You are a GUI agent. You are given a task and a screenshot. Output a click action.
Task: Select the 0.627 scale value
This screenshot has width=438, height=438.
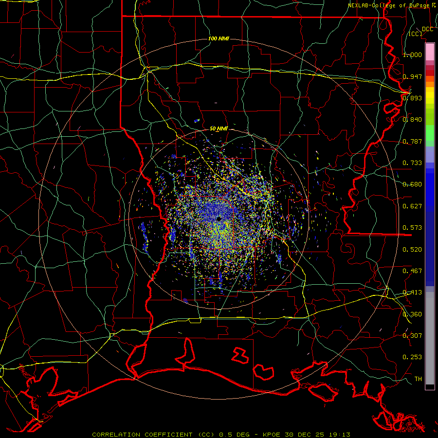pos(412,206)
